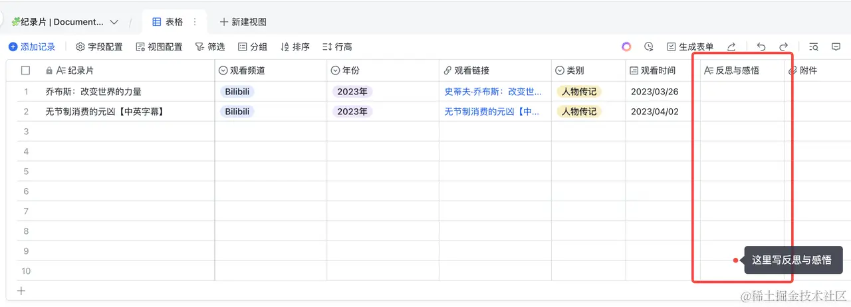Select empty row number 3
The width and height of the screenshot is (851, 307).
pos(26,132)
